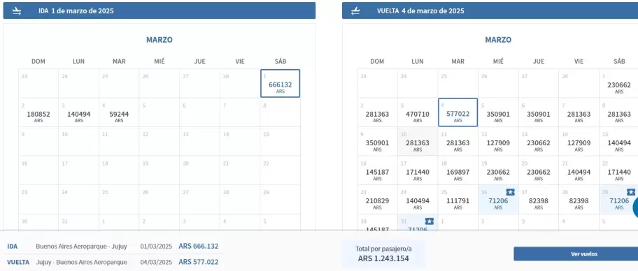The image size is (638, 271).
Task: Select return March 12 at 127909 ARS
Action: pos(498,141)
